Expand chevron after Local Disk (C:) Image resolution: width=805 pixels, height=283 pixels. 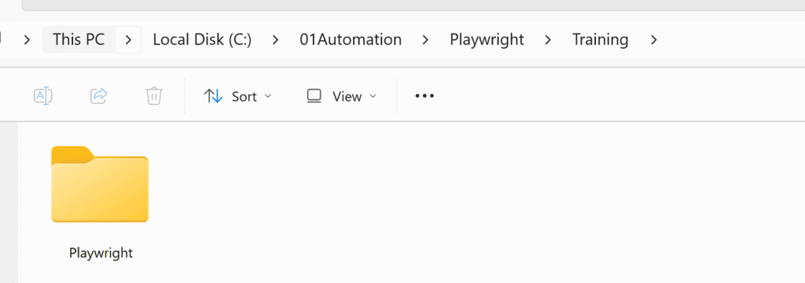click(276, 40)
